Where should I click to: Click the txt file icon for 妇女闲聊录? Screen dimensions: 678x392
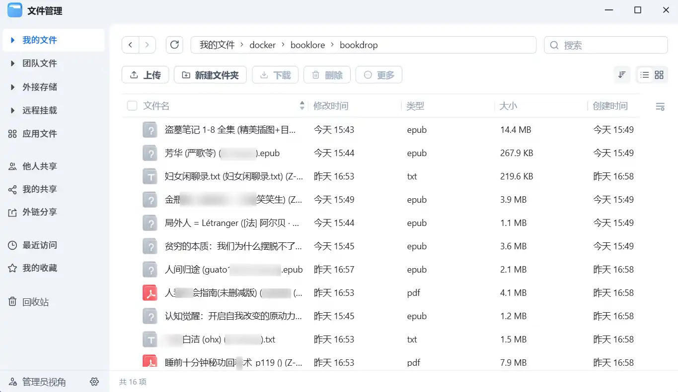pyautogui.click(x=150, y=176)
